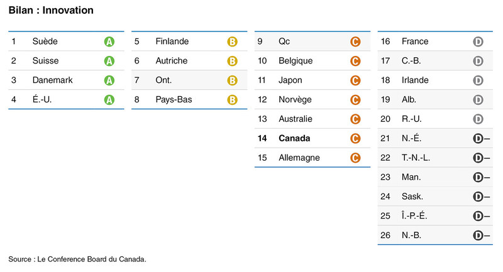
Task: Click the rank number 26 for N.-B.
Action: [x=386, y=236]
